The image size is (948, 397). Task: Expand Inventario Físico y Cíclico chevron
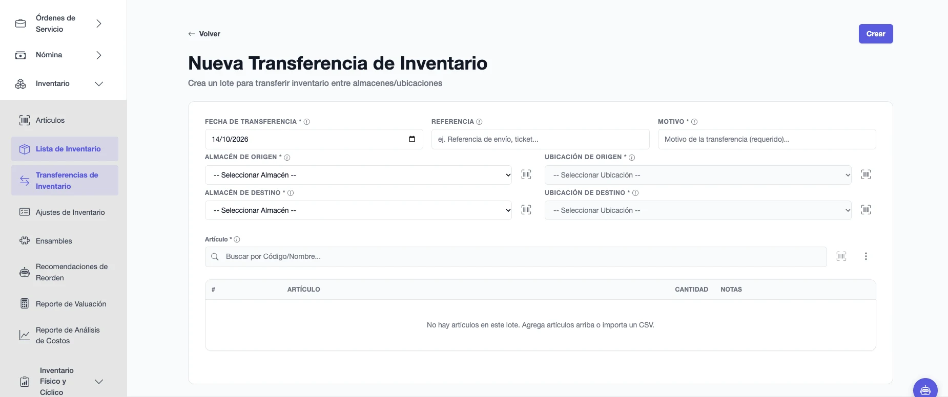coord(99,382)
